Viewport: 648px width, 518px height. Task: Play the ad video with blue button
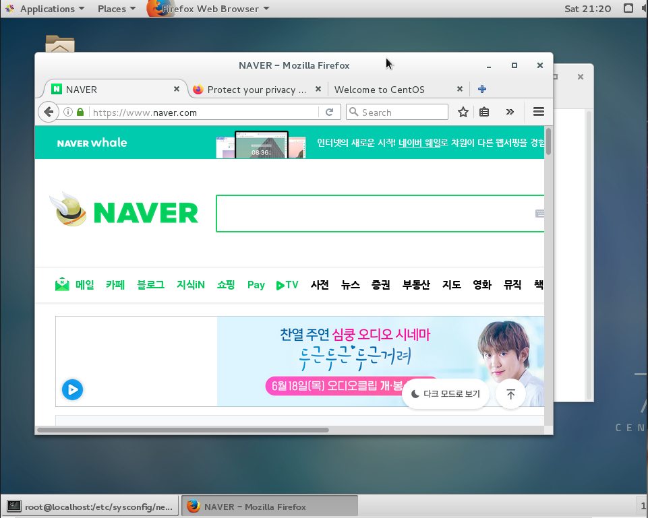coord(72,389)
